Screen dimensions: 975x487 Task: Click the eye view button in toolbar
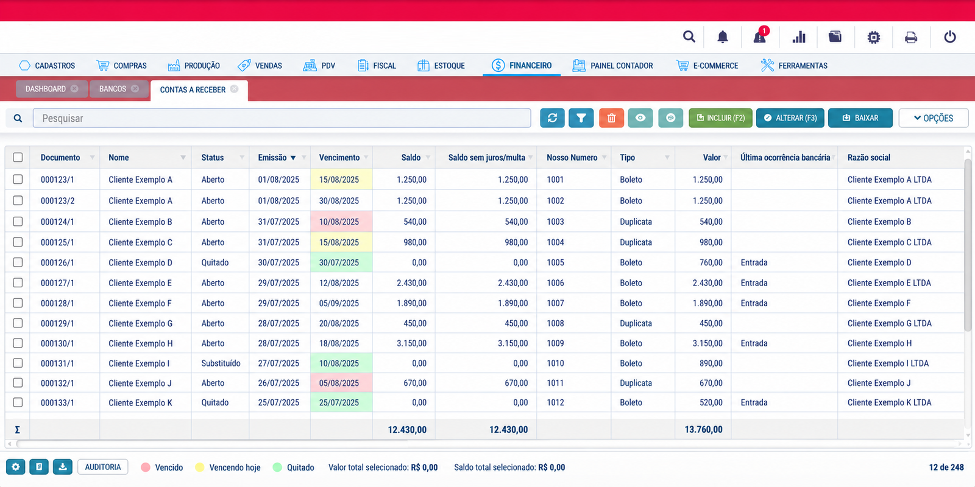coord(640,118)
